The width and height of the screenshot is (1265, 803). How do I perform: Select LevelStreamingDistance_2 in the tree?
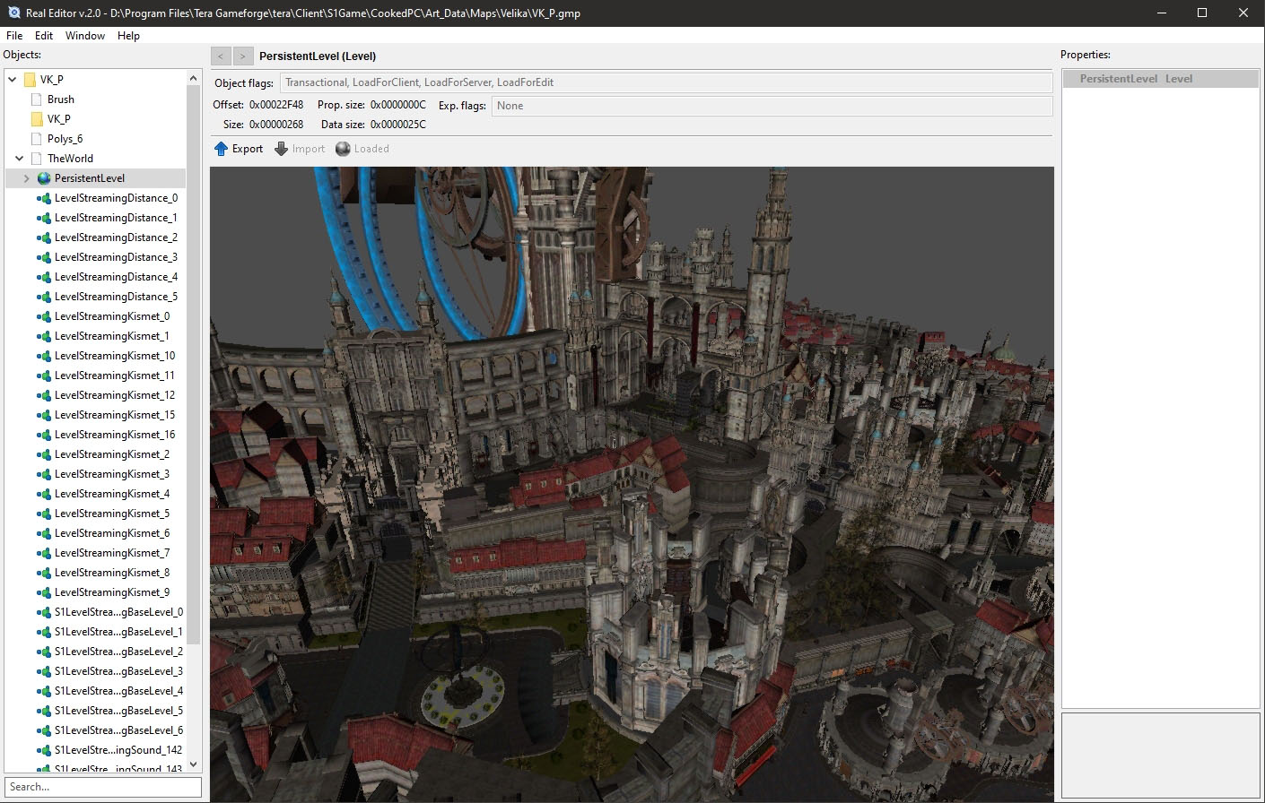[x=116, y=237]
